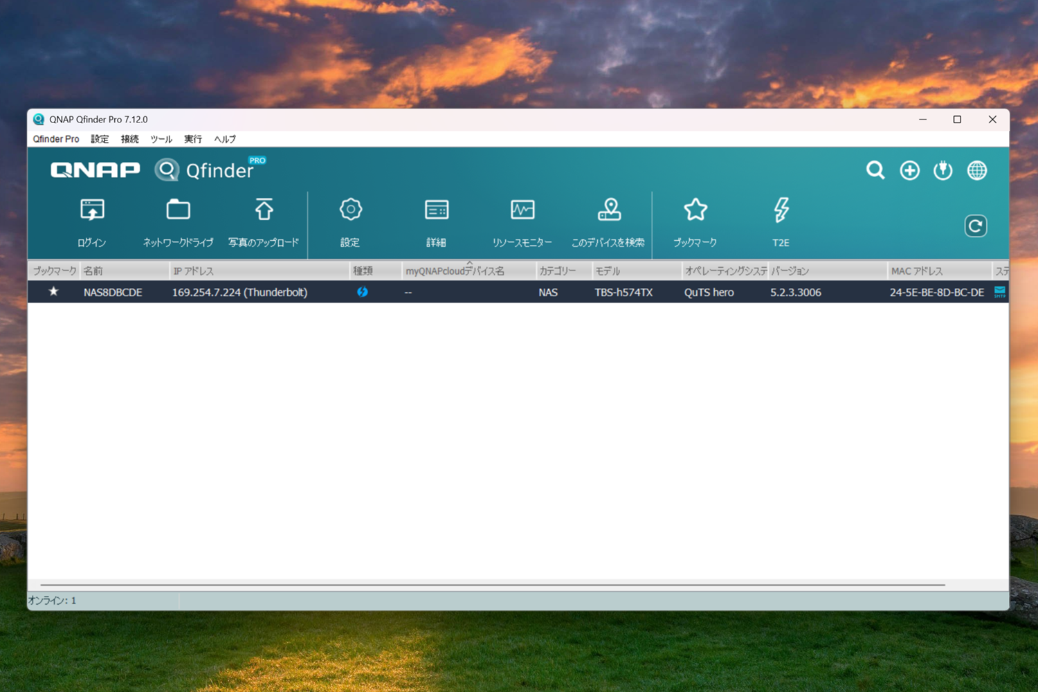Screen dimensions: 1038x692
Task: Toggle bookmark star for NAS8DBCDE
Action: tap(53, 291)
